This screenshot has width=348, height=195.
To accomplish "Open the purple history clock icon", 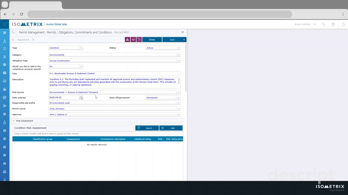I will [139, 40].
